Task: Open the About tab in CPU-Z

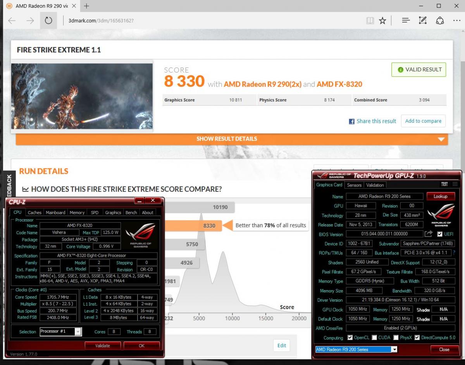Action: 148,213
